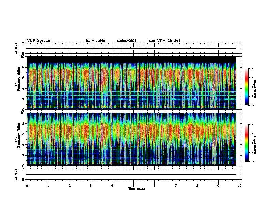This screenshot has width=270, height=208.
Task: Select the date label "Jul 9, 2020"
Action: tap(95, 41)
